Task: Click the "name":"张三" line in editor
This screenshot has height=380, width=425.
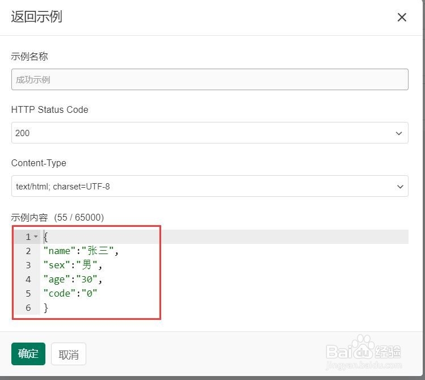Action: (x=81, y=251)
